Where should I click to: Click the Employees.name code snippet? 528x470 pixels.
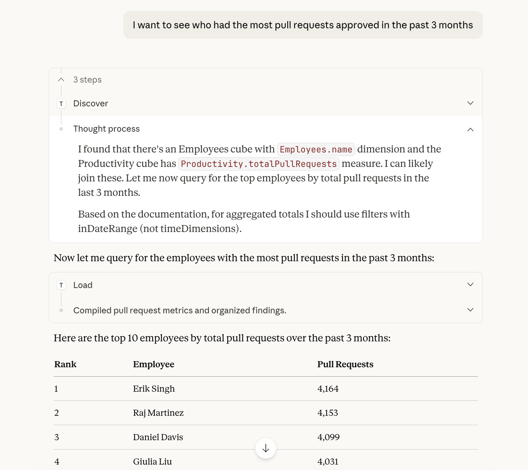pos(316,149)
